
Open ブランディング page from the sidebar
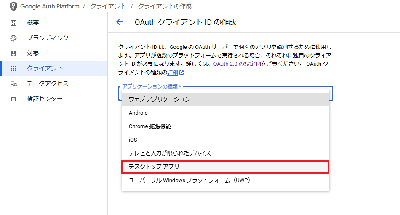tap(48, 38)
